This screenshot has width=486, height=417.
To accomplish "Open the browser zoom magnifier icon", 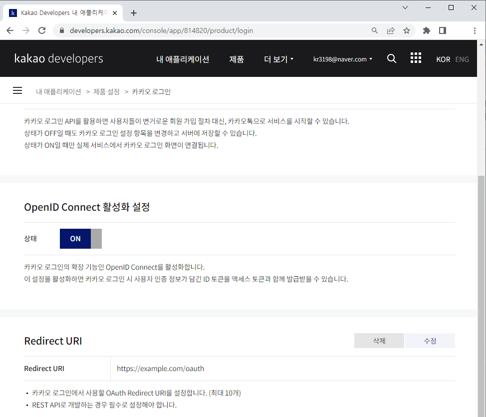I will point(375,30).
